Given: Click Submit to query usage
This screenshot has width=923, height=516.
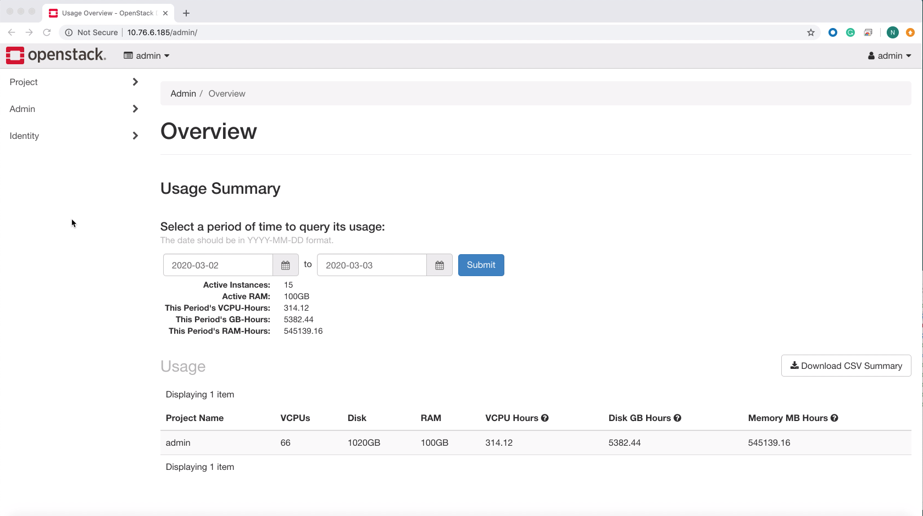Looking at the screenshot, I should [x=481, y=265].
